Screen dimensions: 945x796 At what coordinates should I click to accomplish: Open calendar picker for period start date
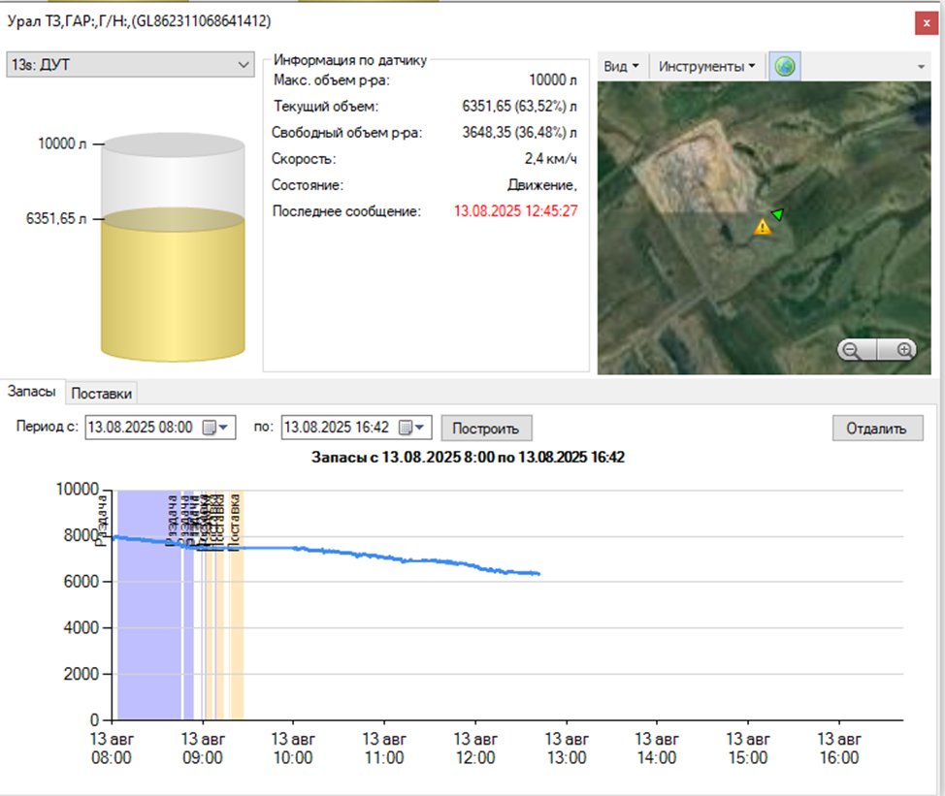(x=214, y=428)
